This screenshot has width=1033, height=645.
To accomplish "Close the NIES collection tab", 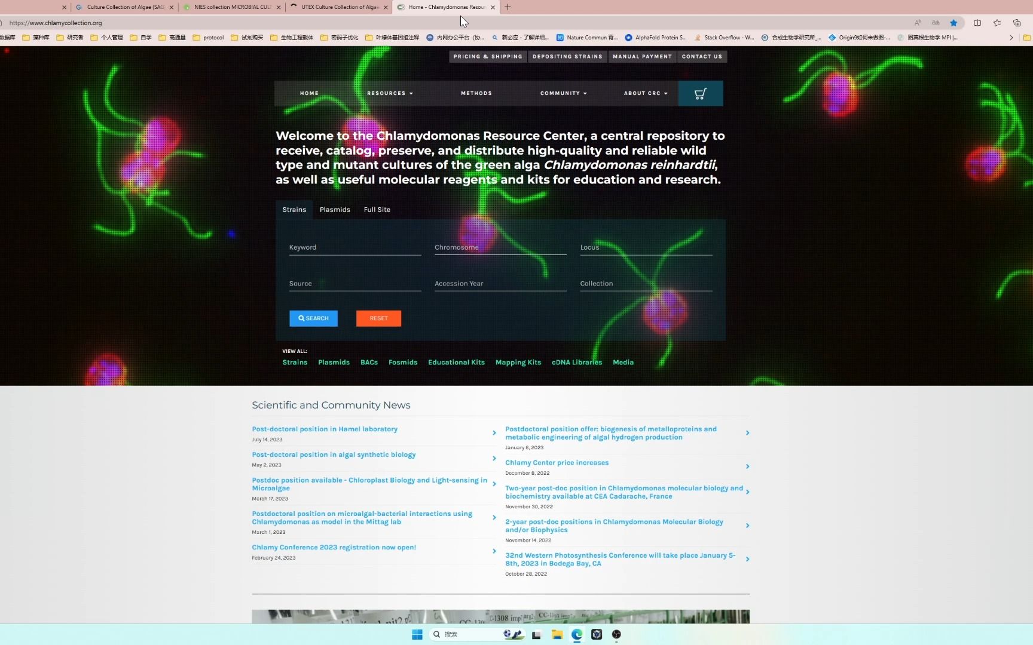I will pyautogui.click(x=279, y=7).
